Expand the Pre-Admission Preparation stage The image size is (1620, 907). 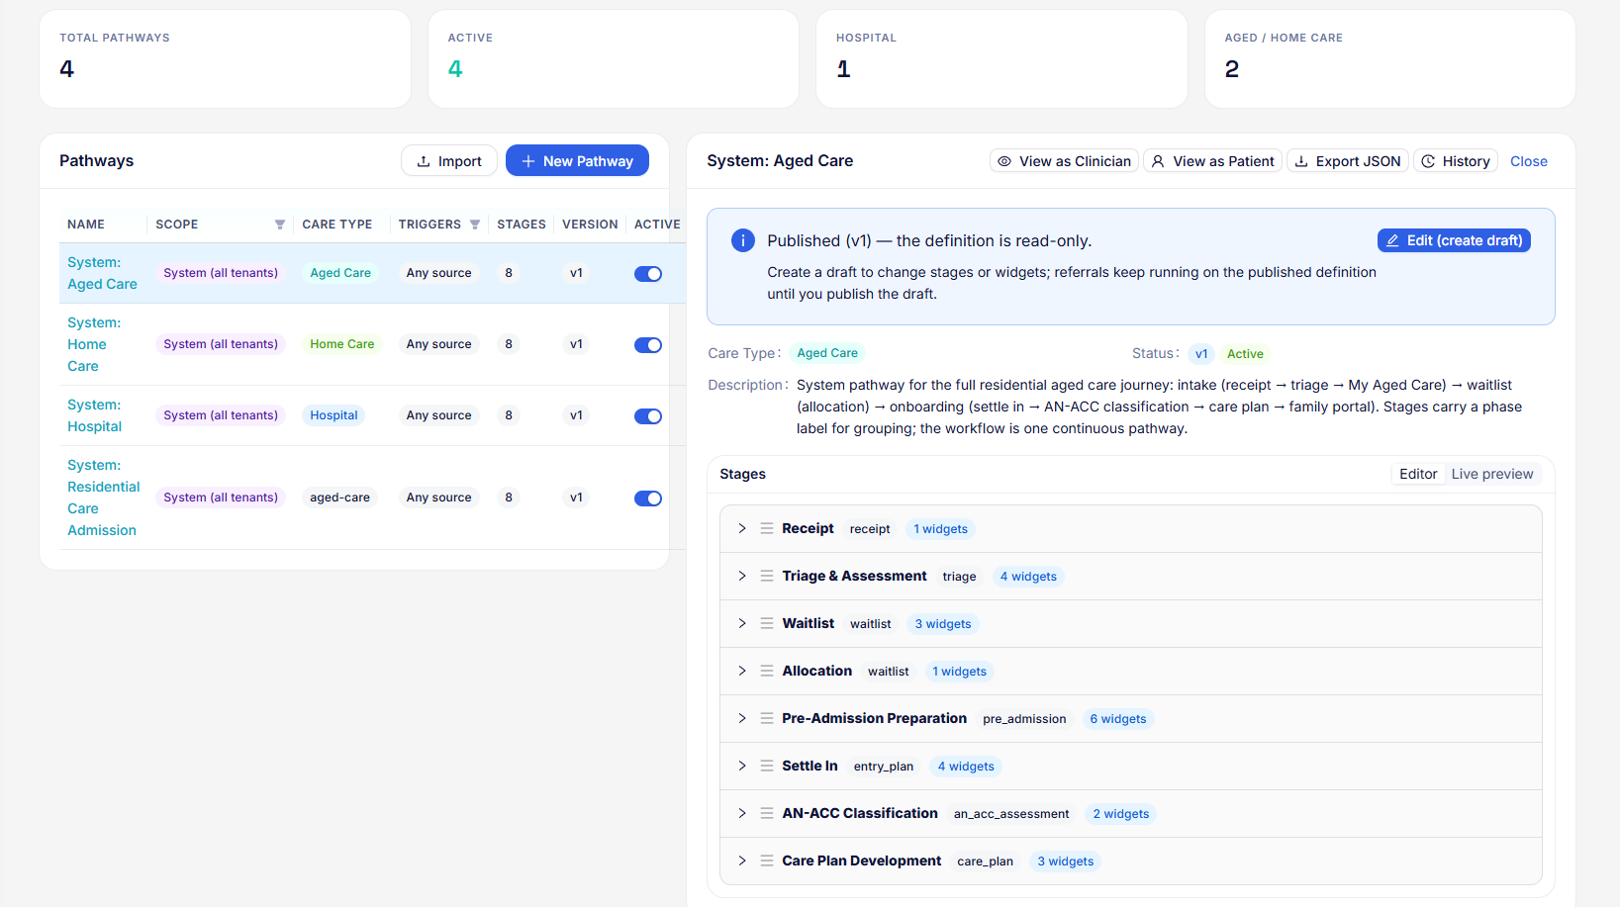[x=742, y=718]
